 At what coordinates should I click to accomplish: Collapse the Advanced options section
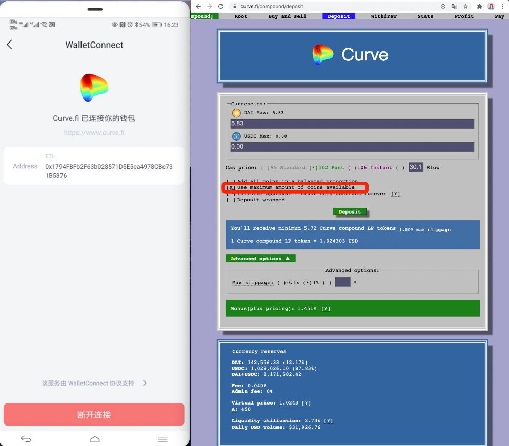point(260,259)
